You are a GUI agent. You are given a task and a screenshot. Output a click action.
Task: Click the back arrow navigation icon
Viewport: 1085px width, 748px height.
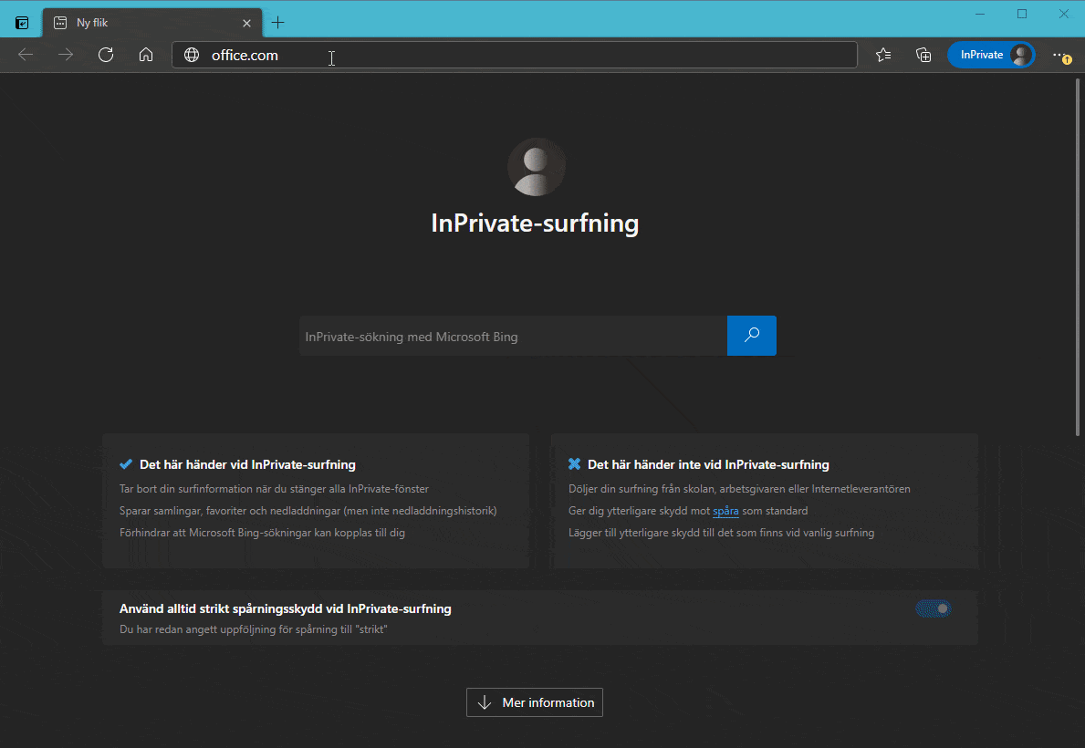(26, 55)
